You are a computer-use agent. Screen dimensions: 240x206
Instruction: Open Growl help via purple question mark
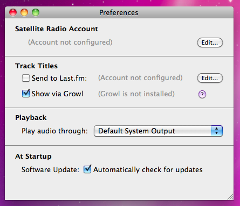point(202,94)
